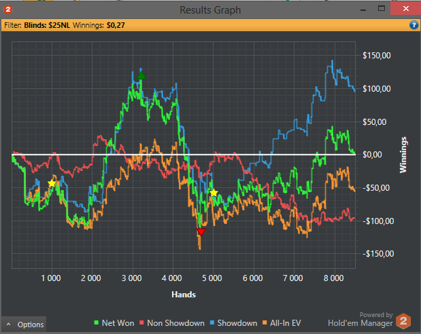Click the All-In EV legend label
Image resolution: width=421 pixels, height=334 pixels.
point(286,323)
